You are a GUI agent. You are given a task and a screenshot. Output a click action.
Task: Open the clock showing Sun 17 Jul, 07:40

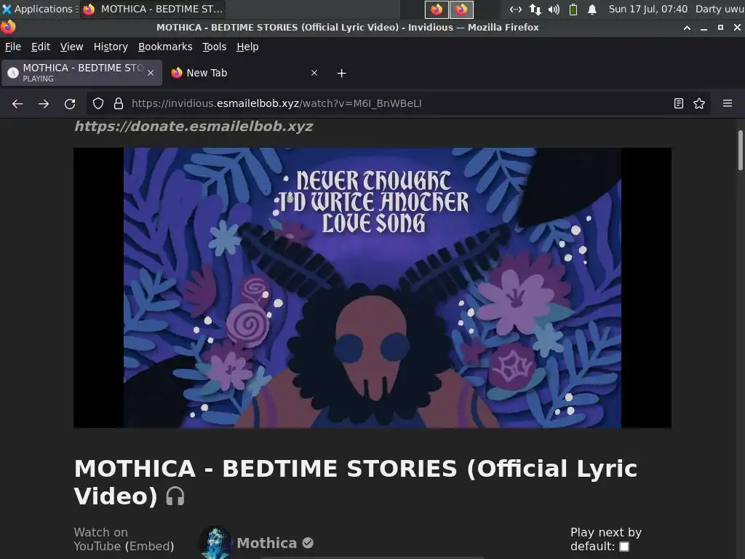click(x=648, y=9)
